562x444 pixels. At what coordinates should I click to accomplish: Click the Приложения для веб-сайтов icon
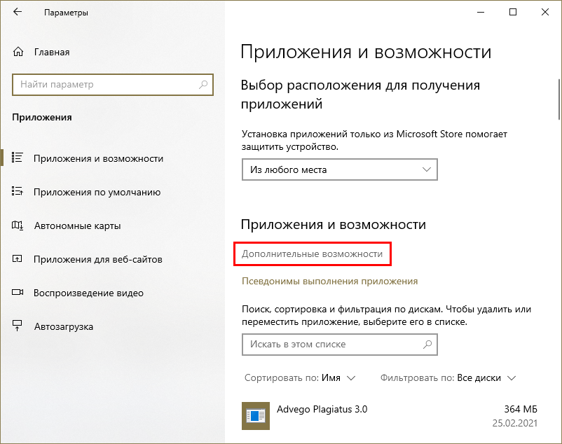[18, 259]
